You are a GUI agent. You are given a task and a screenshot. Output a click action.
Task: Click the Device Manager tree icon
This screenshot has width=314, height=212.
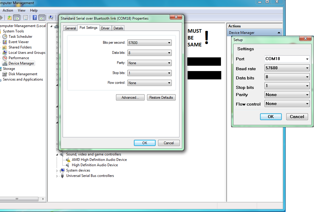(x=5, y=63)
